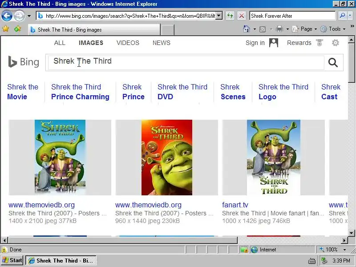The height and width of the screenshot is (267, 356).
Task: Click the Add to Favorites icon
Action: [x=17, y=29]
